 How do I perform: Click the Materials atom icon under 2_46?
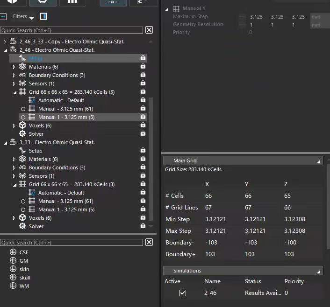click(x=22, y=66)
